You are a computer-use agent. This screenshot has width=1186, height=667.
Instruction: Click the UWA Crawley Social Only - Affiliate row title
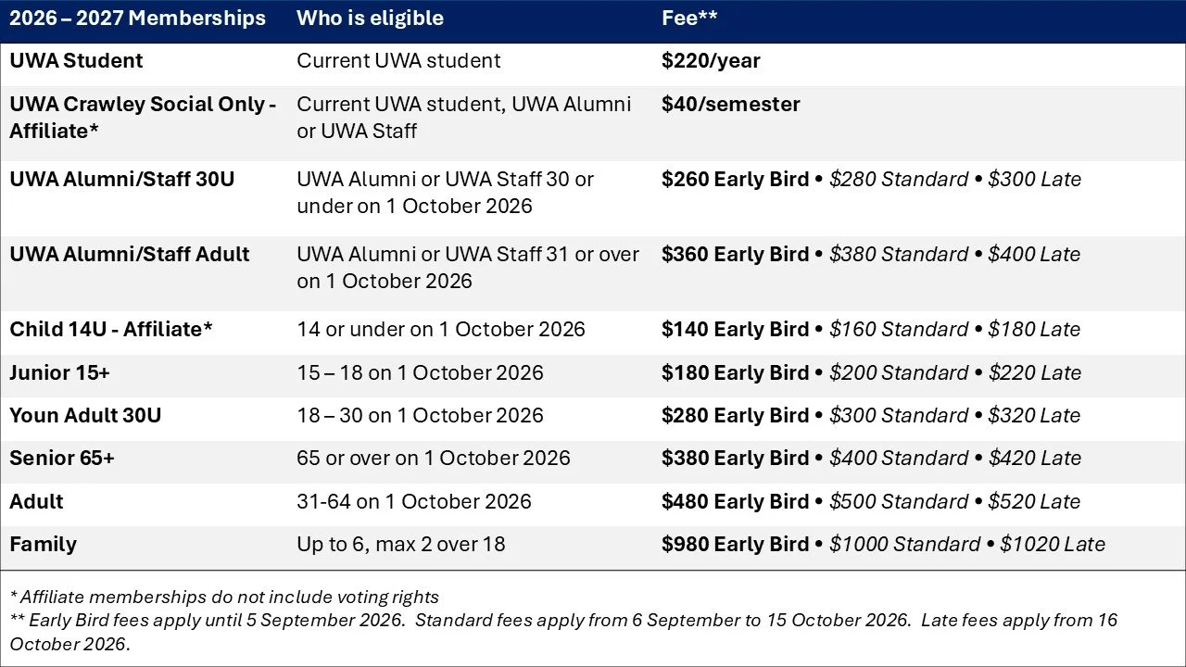pyautogui.click(x=143, y=118)
